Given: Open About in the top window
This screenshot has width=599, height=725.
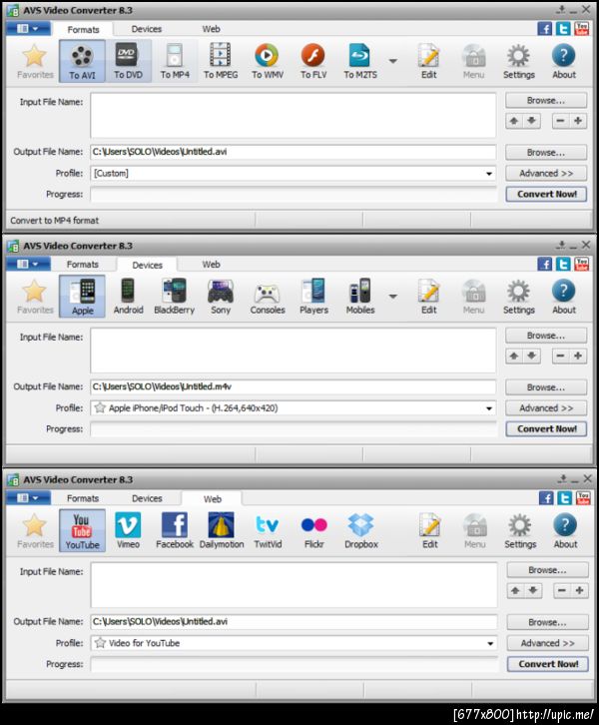Looking at the screenshot, I should 564,61.
